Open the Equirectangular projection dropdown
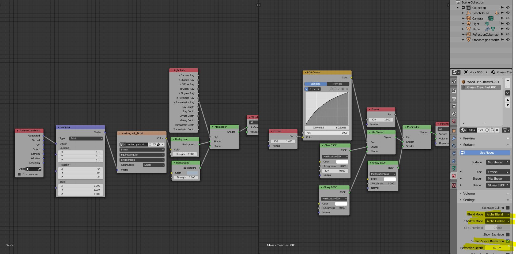This screenshot has width=516, height=254. click(x=142, y=155)
